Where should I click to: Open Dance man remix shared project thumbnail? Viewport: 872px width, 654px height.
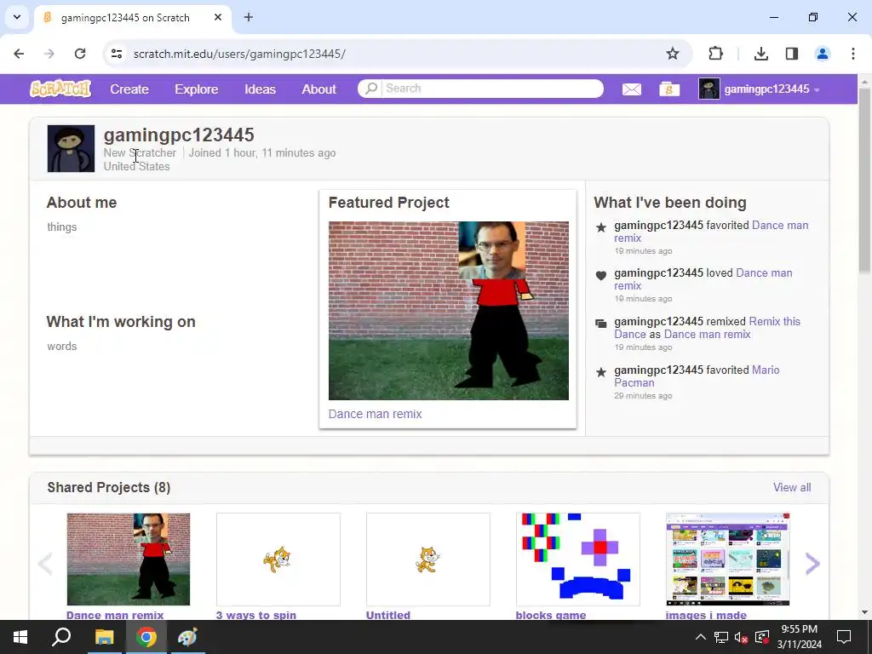pos(129,559)
